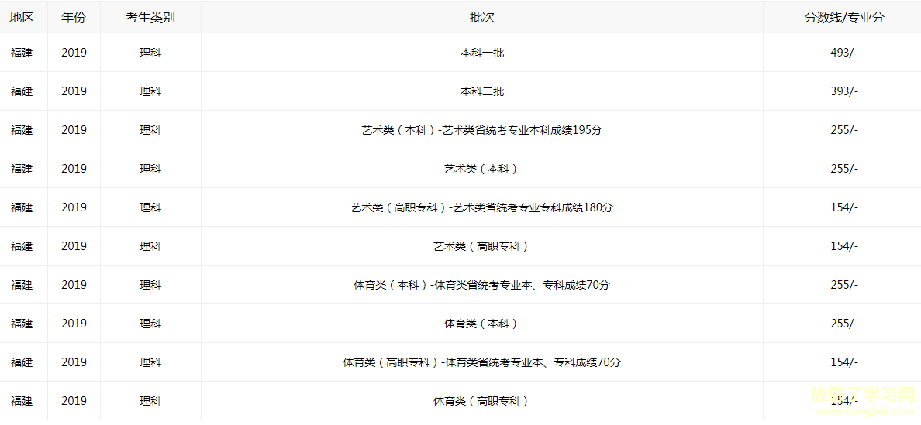Click the standalone 体育类（本科） batch cell
This screenshot has width=921, height=425.
point(482,324)
